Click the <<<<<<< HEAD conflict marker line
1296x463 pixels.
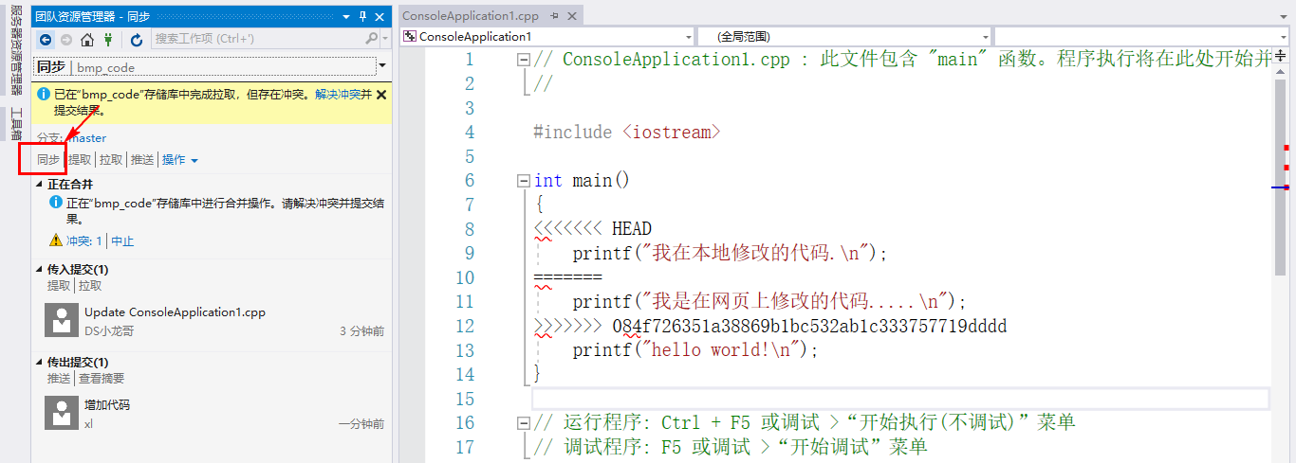click(593, 229)
